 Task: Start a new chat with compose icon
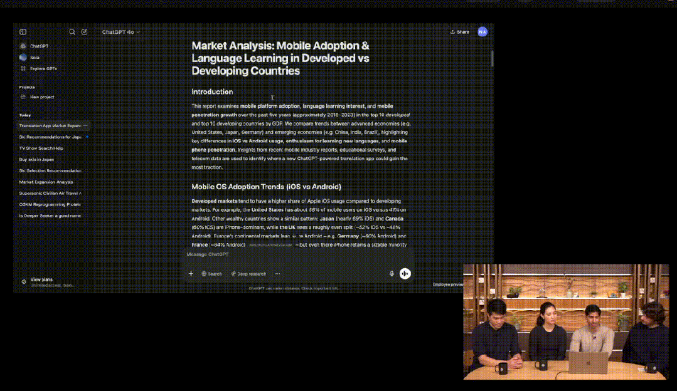pos(84,32)
